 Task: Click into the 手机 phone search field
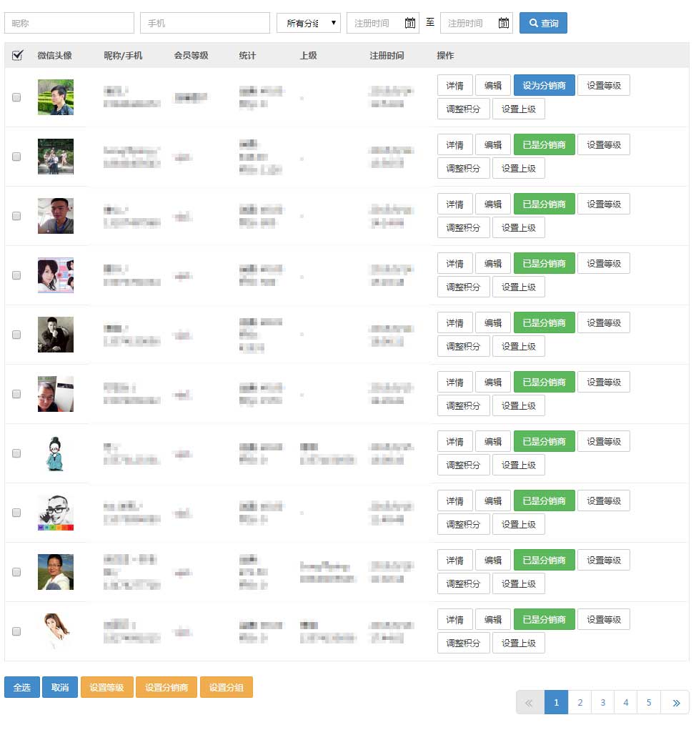[205, 24]
